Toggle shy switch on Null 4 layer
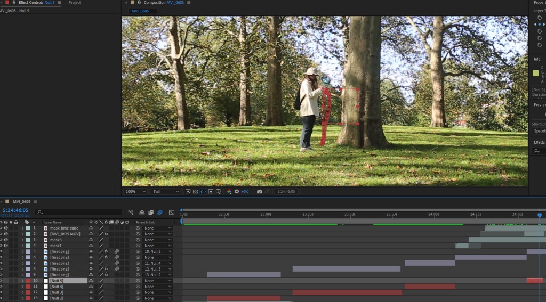Image resolution: width=546 pixels, height=302 pixels. point(91,287)
